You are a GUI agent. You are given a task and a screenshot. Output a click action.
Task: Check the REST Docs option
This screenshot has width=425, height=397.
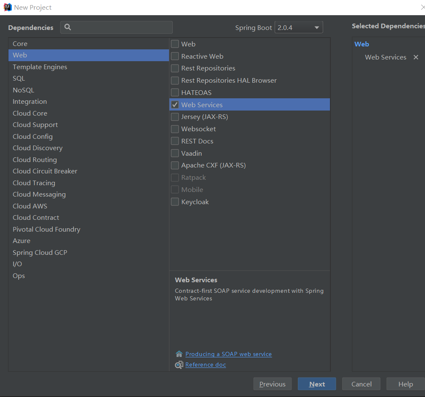point(175,141)
